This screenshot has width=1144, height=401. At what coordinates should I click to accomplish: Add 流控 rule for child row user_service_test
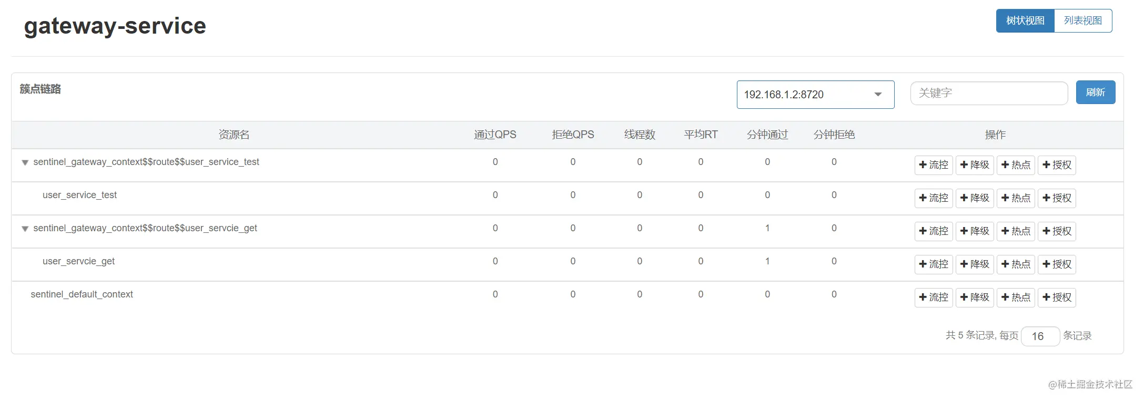point(934,198)
